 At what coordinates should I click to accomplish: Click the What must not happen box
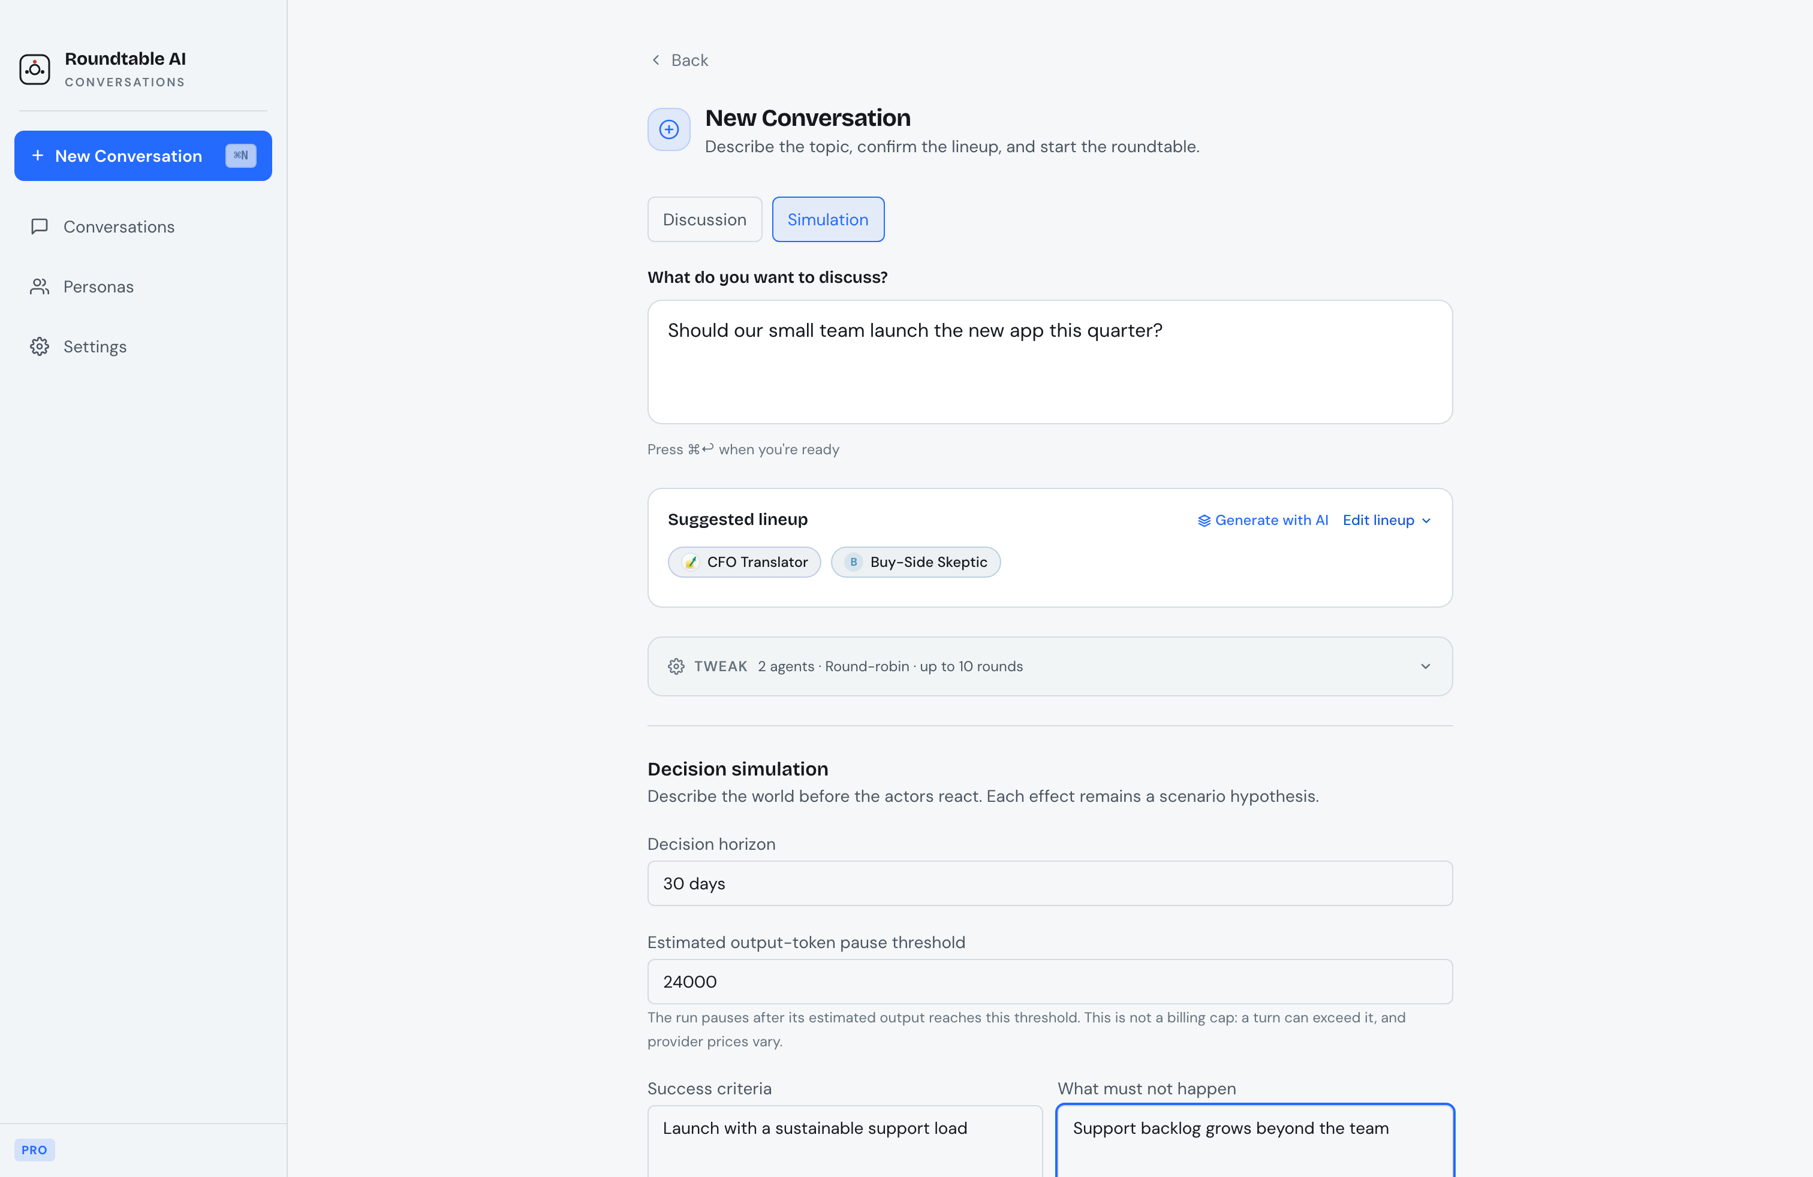click(1255, 1140)
